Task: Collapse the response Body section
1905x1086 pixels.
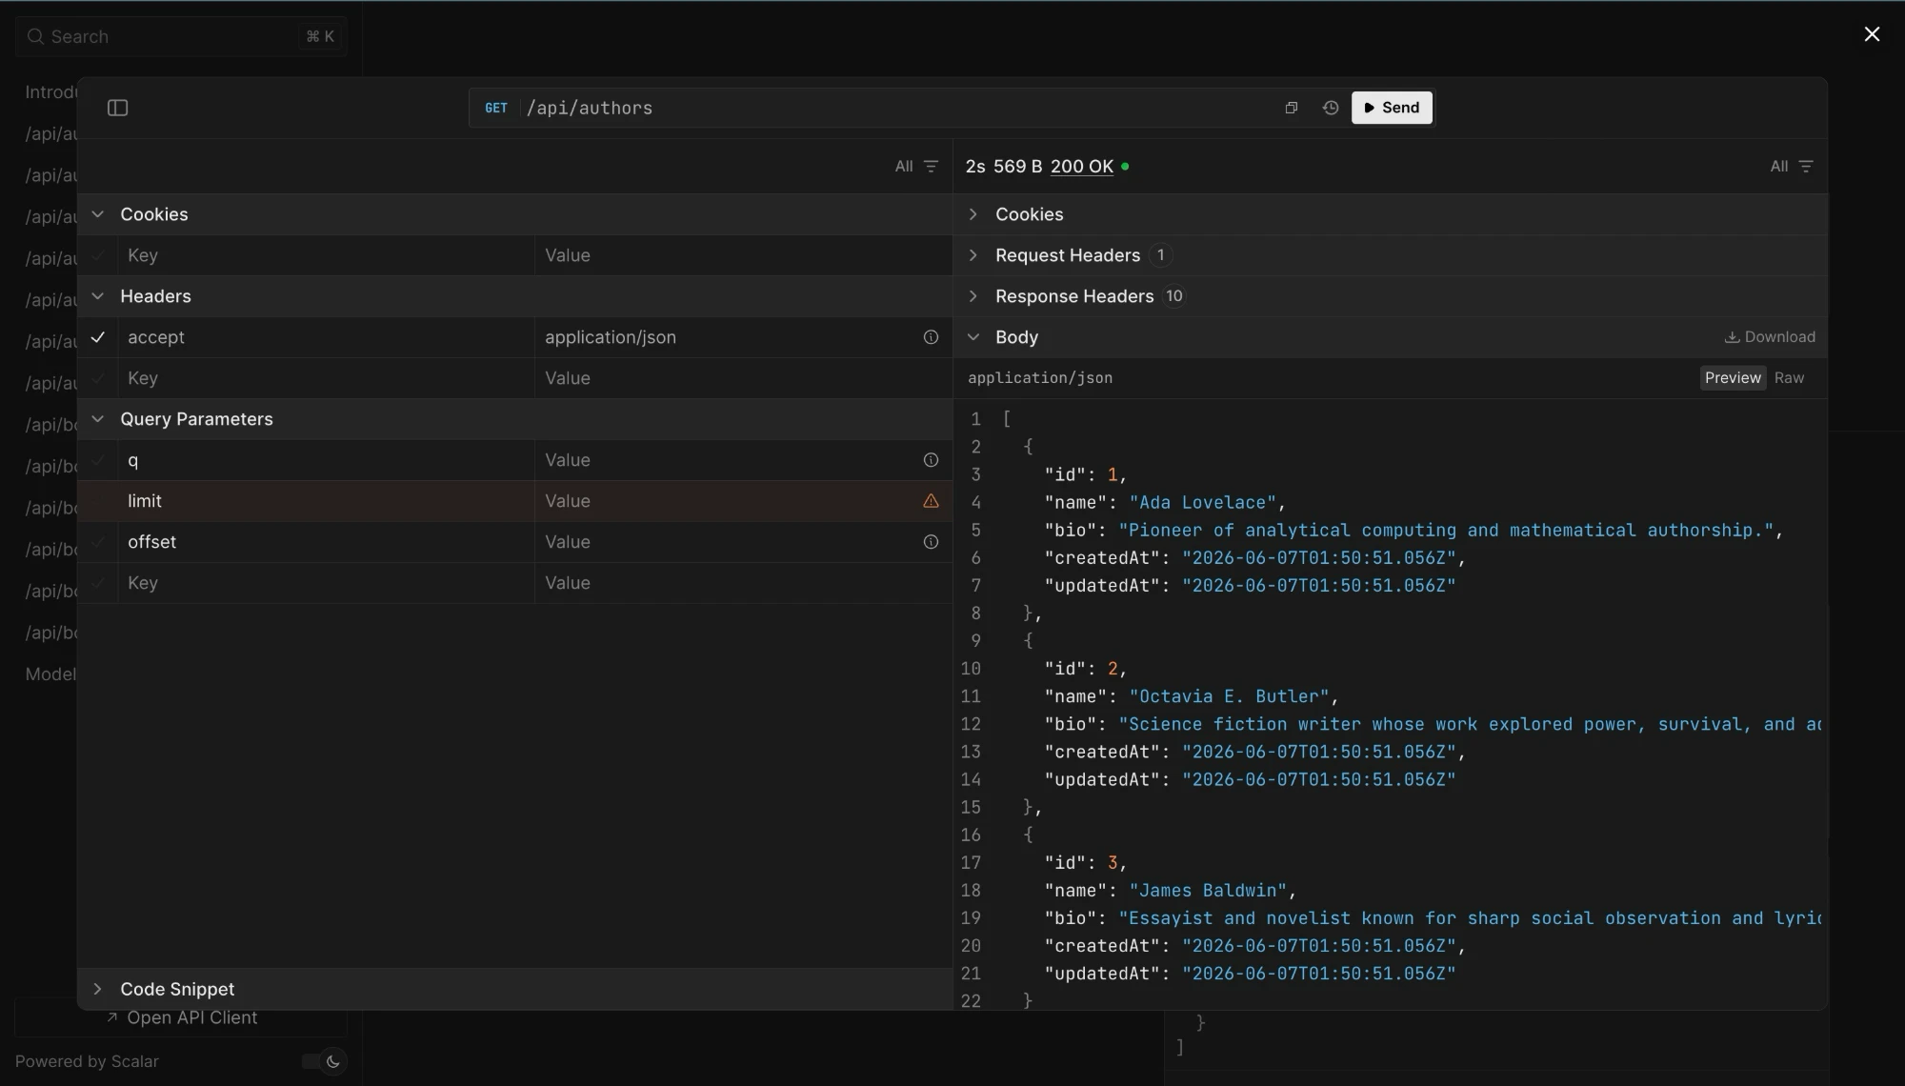Action: point(973,337)
